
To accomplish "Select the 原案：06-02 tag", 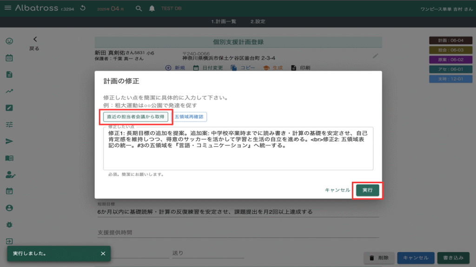I will [450, 60].
